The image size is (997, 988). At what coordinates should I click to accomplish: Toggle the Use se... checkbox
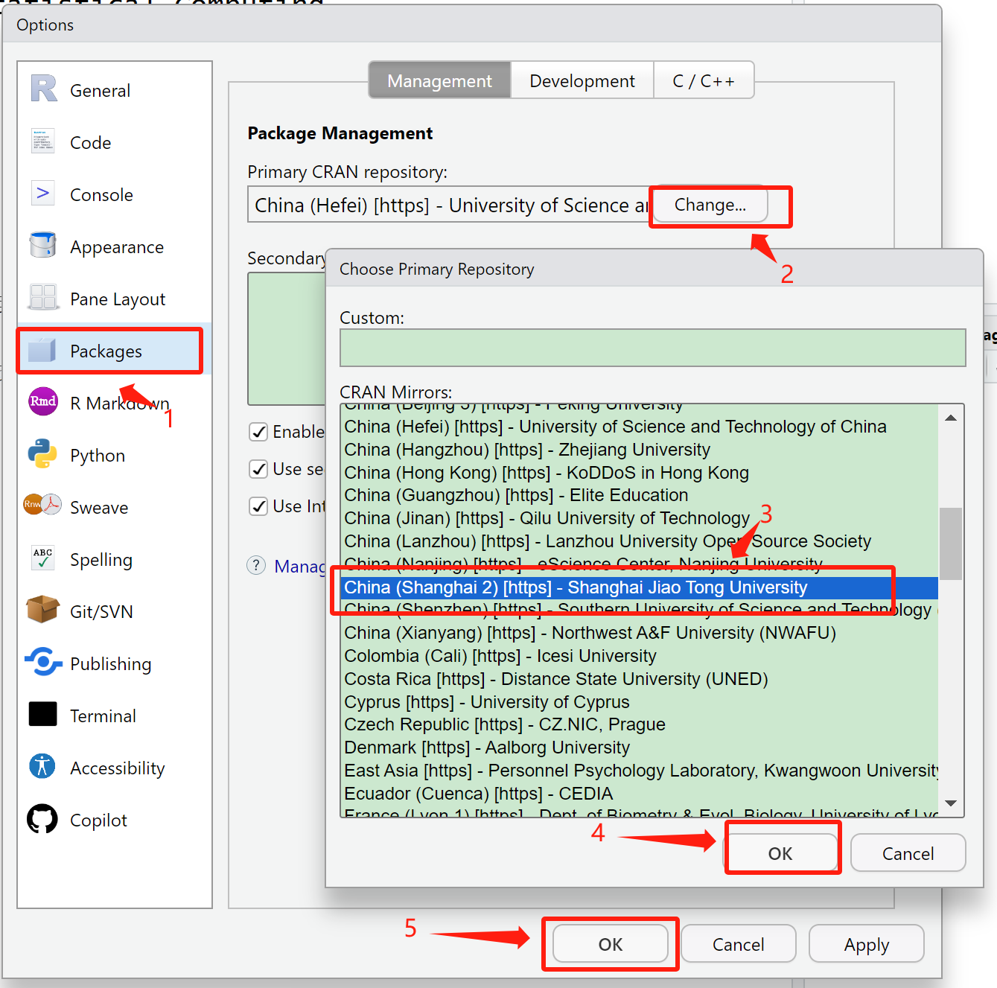tap(258, 469)
